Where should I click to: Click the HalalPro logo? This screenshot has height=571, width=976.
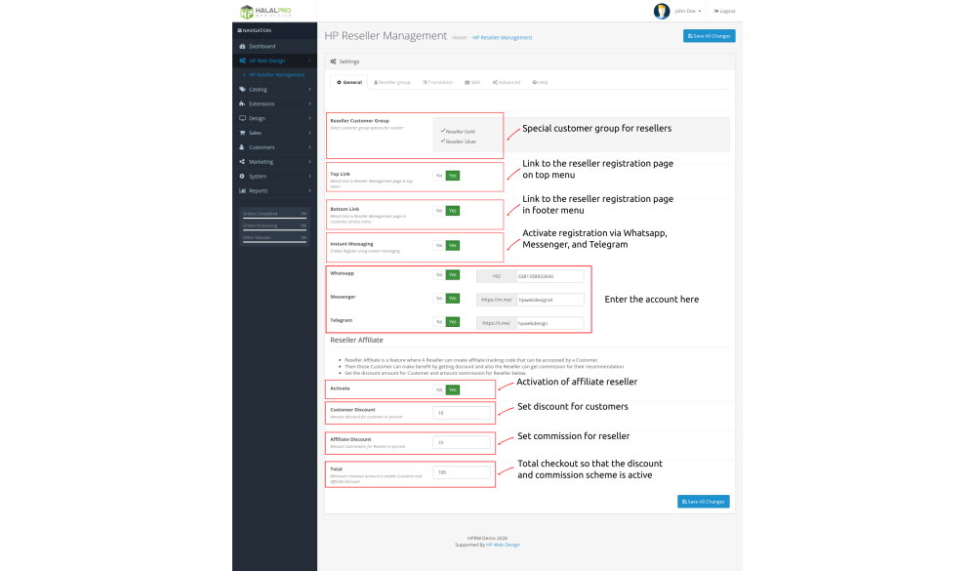pyautogui.click(x=264, y=12)
